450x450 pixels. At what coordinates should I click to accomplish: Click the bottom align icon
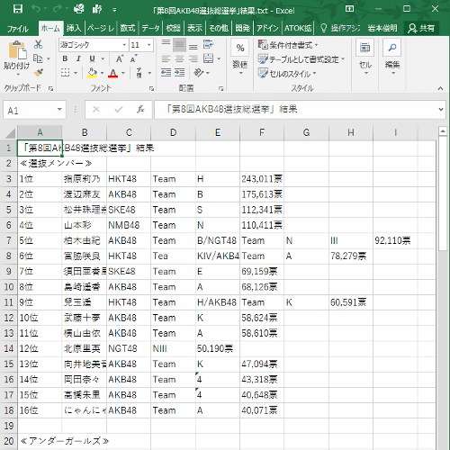(193, 46)
